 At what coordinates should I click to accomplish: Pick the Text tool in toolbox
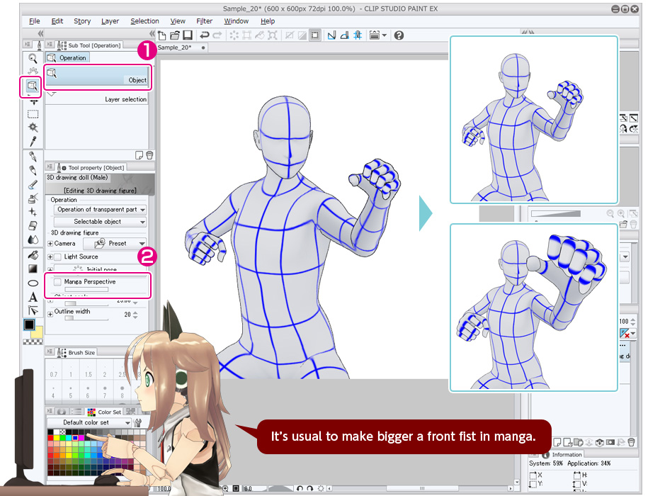[33, 297]
